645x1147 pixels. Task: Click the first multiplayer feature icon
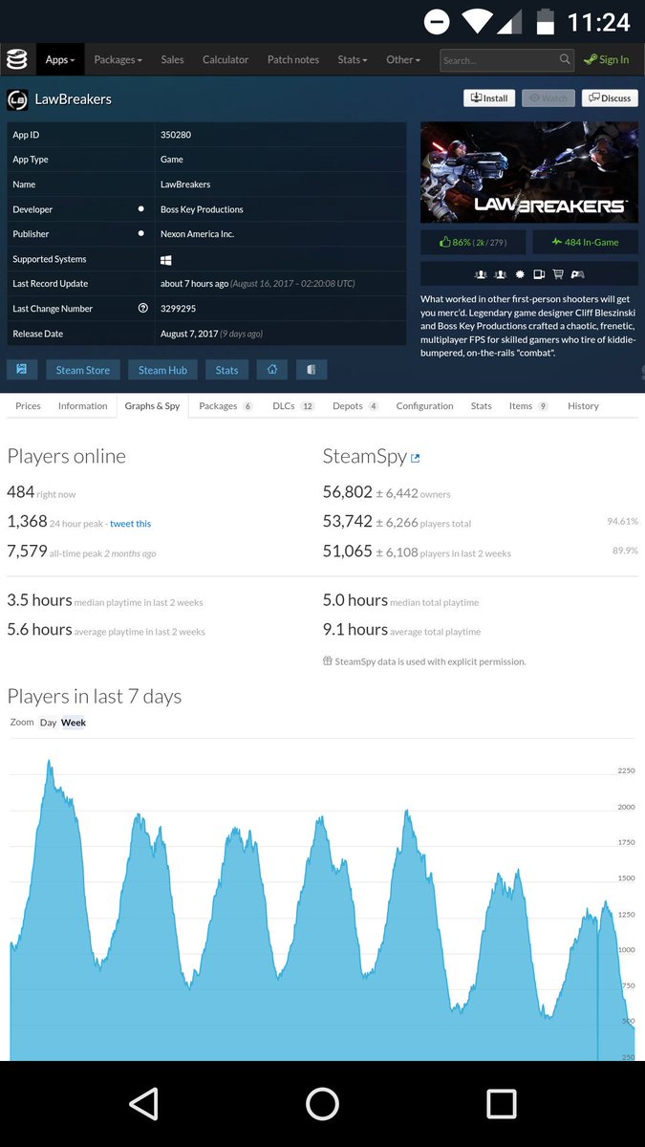tap(480, 274)
